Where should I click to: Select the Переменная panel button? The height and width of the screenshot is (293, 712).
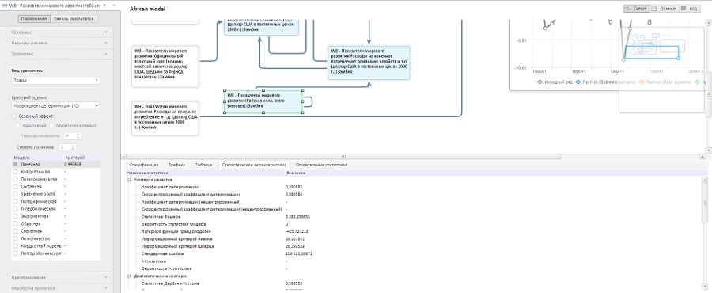[x=33, y=19]
